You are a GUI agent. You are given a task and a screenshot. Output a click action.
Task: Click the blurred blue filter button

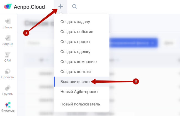click(133, 43)
